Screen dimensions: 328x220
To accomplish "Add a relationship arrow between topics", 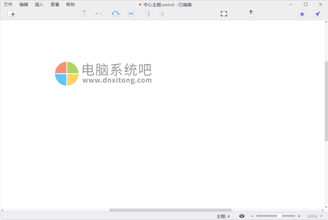I will tap(115, 14).
